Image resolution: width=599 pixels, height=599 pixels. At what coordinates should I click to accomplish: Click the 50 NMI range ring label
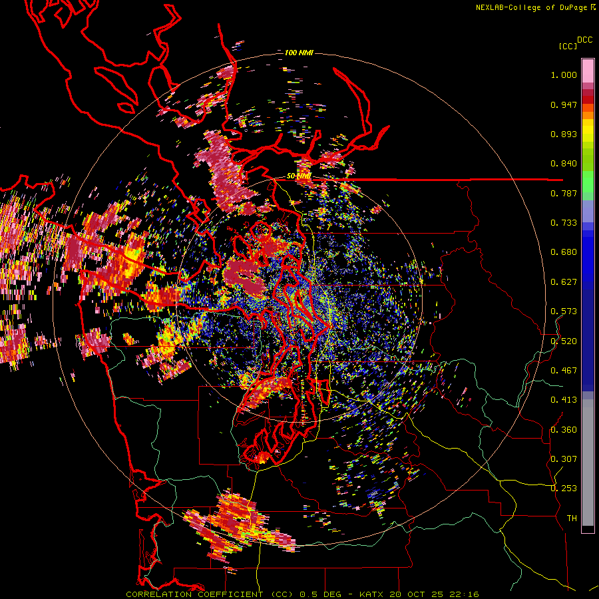299,176
